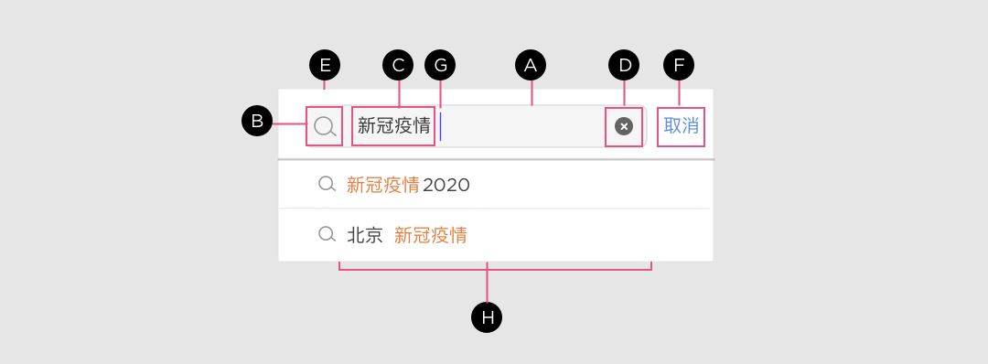Click the black circle labeled G
Image resolution: width=988 pixels, height=364 pixels.
440,65
